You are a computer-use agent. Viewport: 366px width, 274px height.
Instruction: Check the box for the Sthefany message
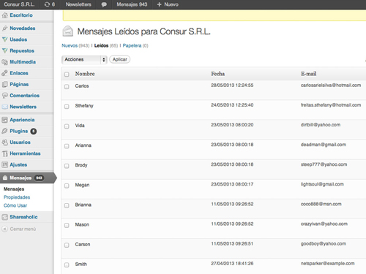(x=67, y=107)
